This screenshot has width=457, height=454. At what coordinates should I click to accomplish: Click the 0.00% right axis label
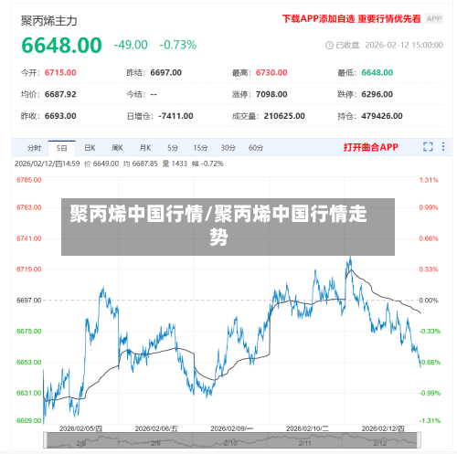tap(429, 301)
